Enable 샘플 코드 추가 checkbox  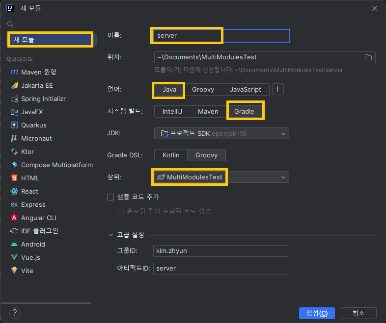click(x=110, y=197)
